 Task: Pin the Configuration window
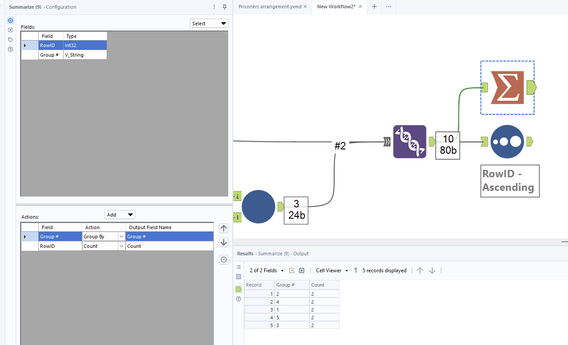tap(225, 7)
